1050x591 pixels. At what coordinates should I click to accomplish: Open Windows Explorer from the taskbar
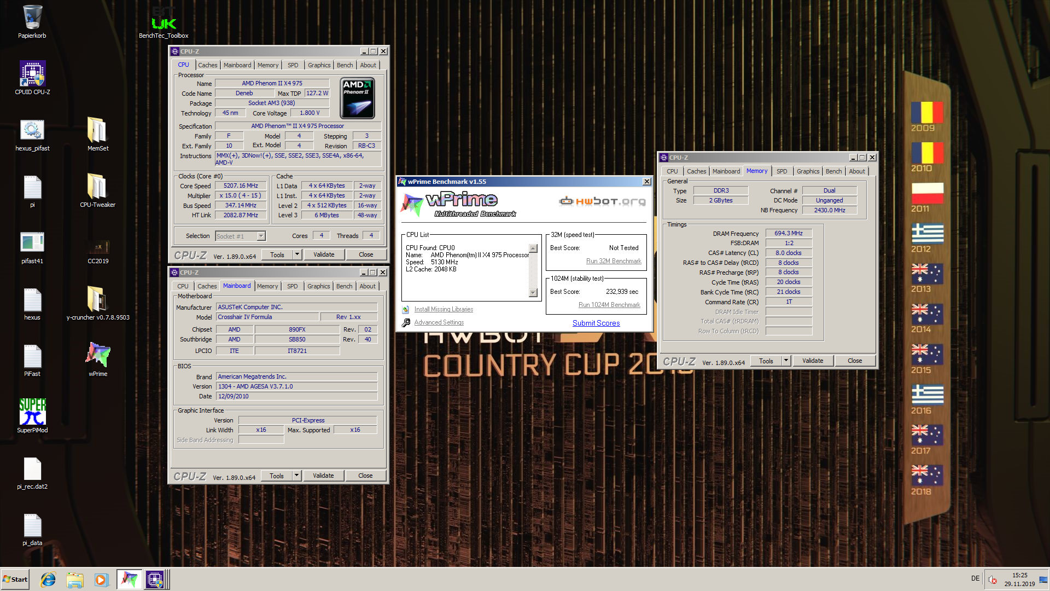[x=75, y=579]
